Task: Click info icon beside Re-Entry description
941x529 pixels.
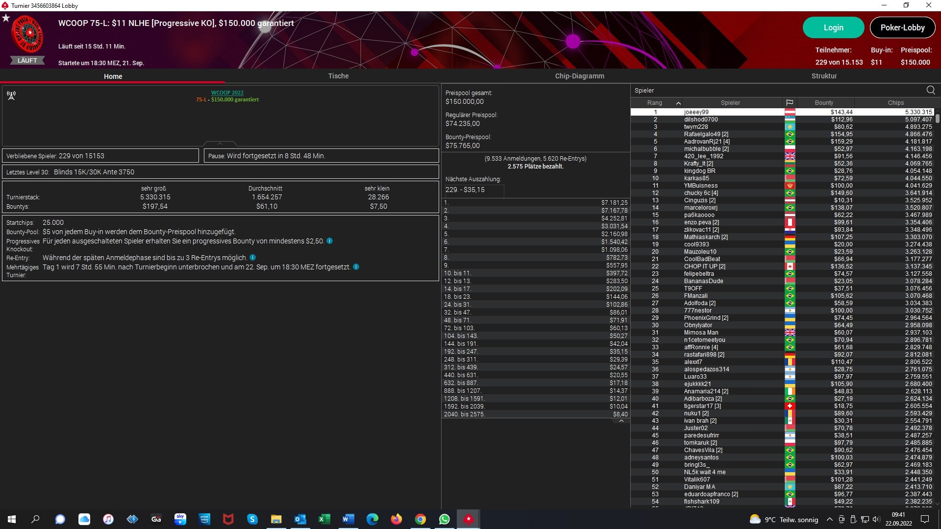Action: click(252, 258)
